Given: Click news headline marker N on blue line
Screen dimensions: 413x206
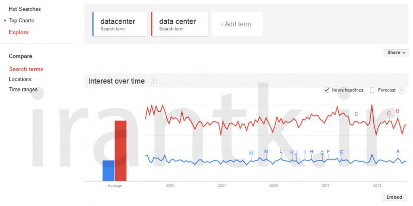Looking at the screenshot, I should (x=251, y=153).
